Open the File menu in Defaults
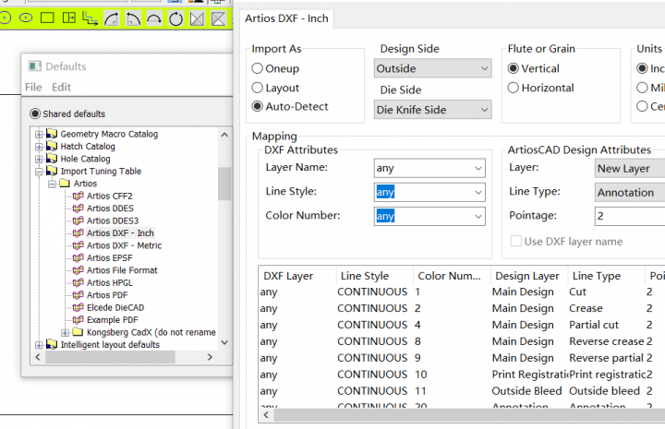 pos(33,88)
